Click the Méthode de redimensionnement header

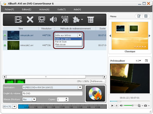coord(75,28)
